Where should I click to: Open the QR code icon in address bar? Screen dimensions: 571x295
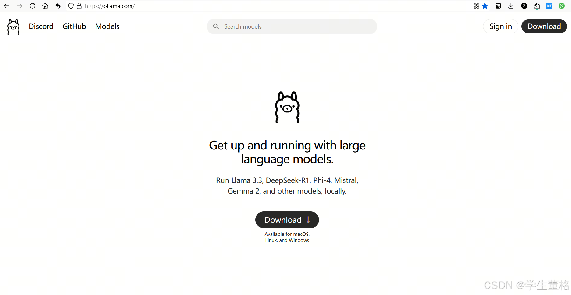point(477,6)
